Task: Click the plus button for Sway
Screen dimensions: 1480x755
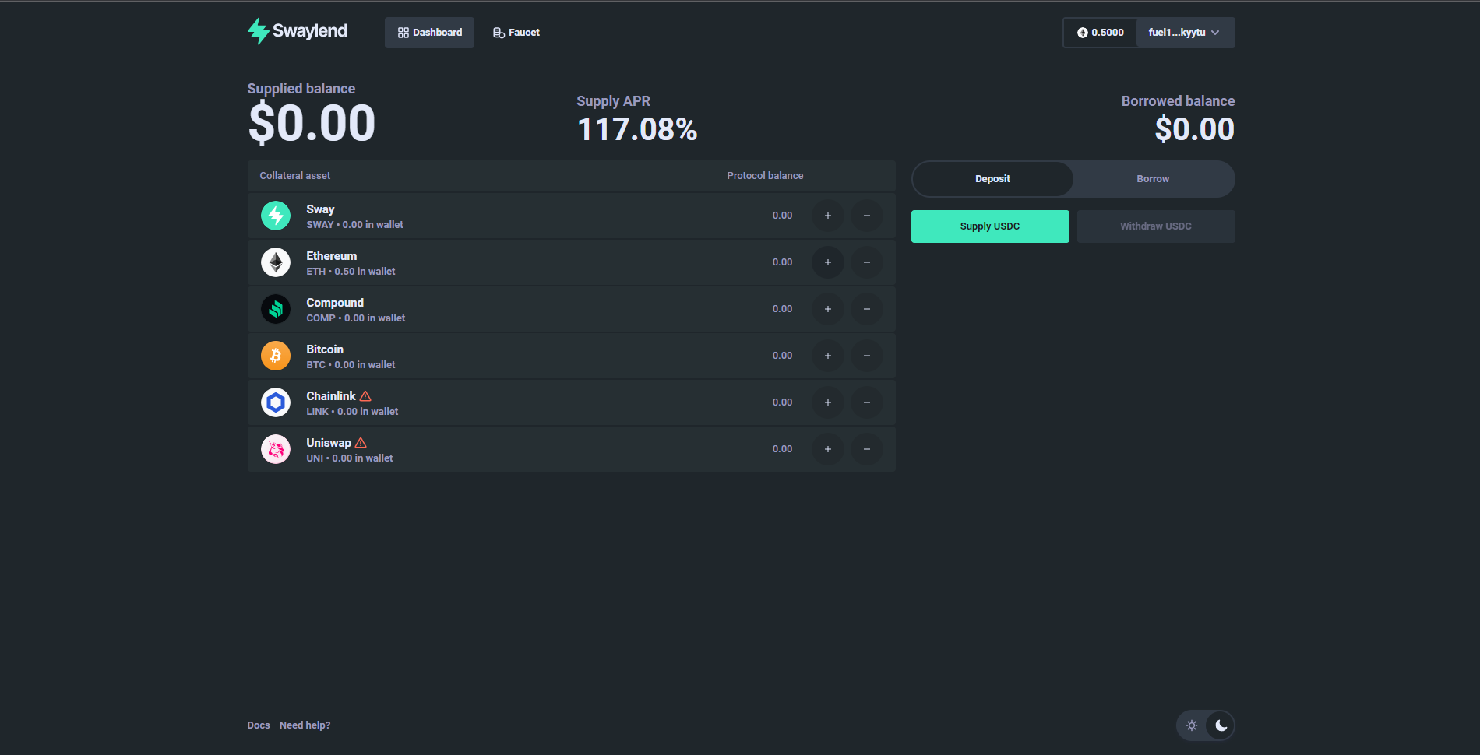Action: point(828,216)
